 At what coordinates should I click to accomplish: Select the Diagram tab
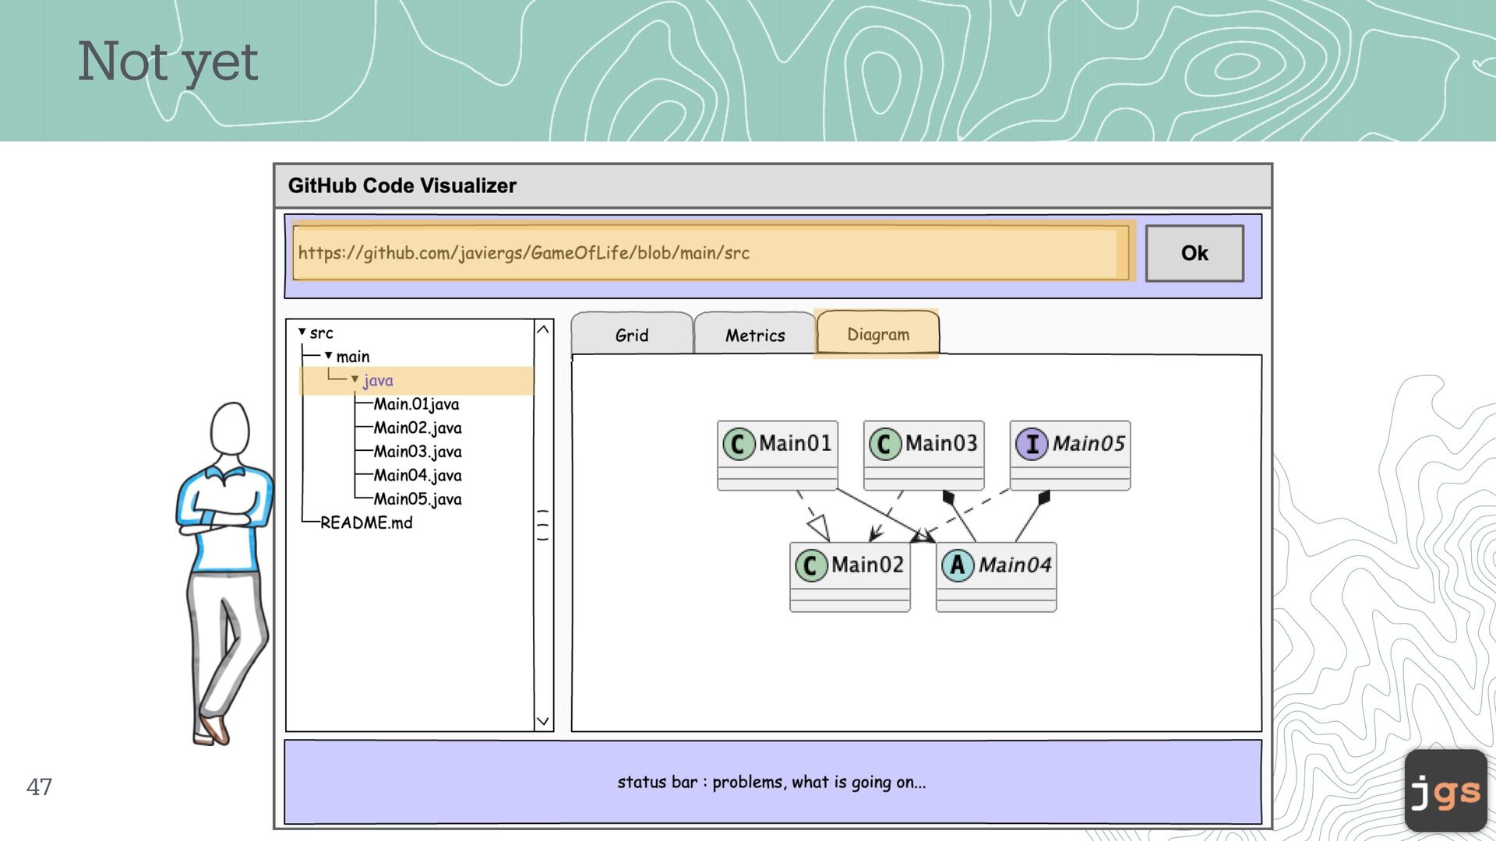877,335
